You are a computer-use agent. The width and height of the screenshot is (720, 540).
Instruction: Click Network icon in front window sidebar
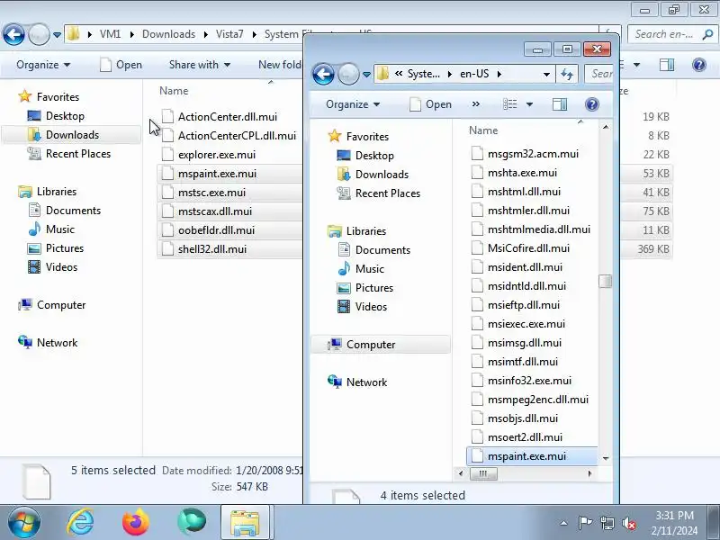pos(334,382)
